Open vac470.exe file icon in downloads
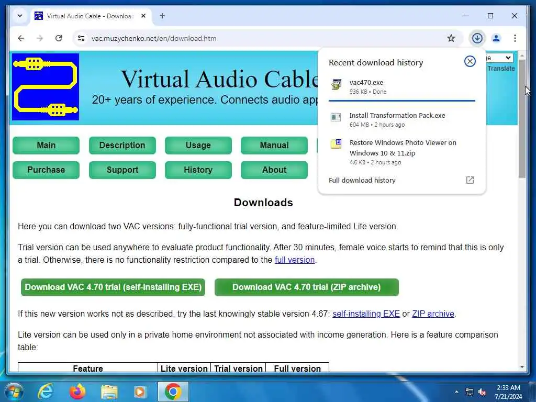This screenshot has height=402, width=536. 336,84
